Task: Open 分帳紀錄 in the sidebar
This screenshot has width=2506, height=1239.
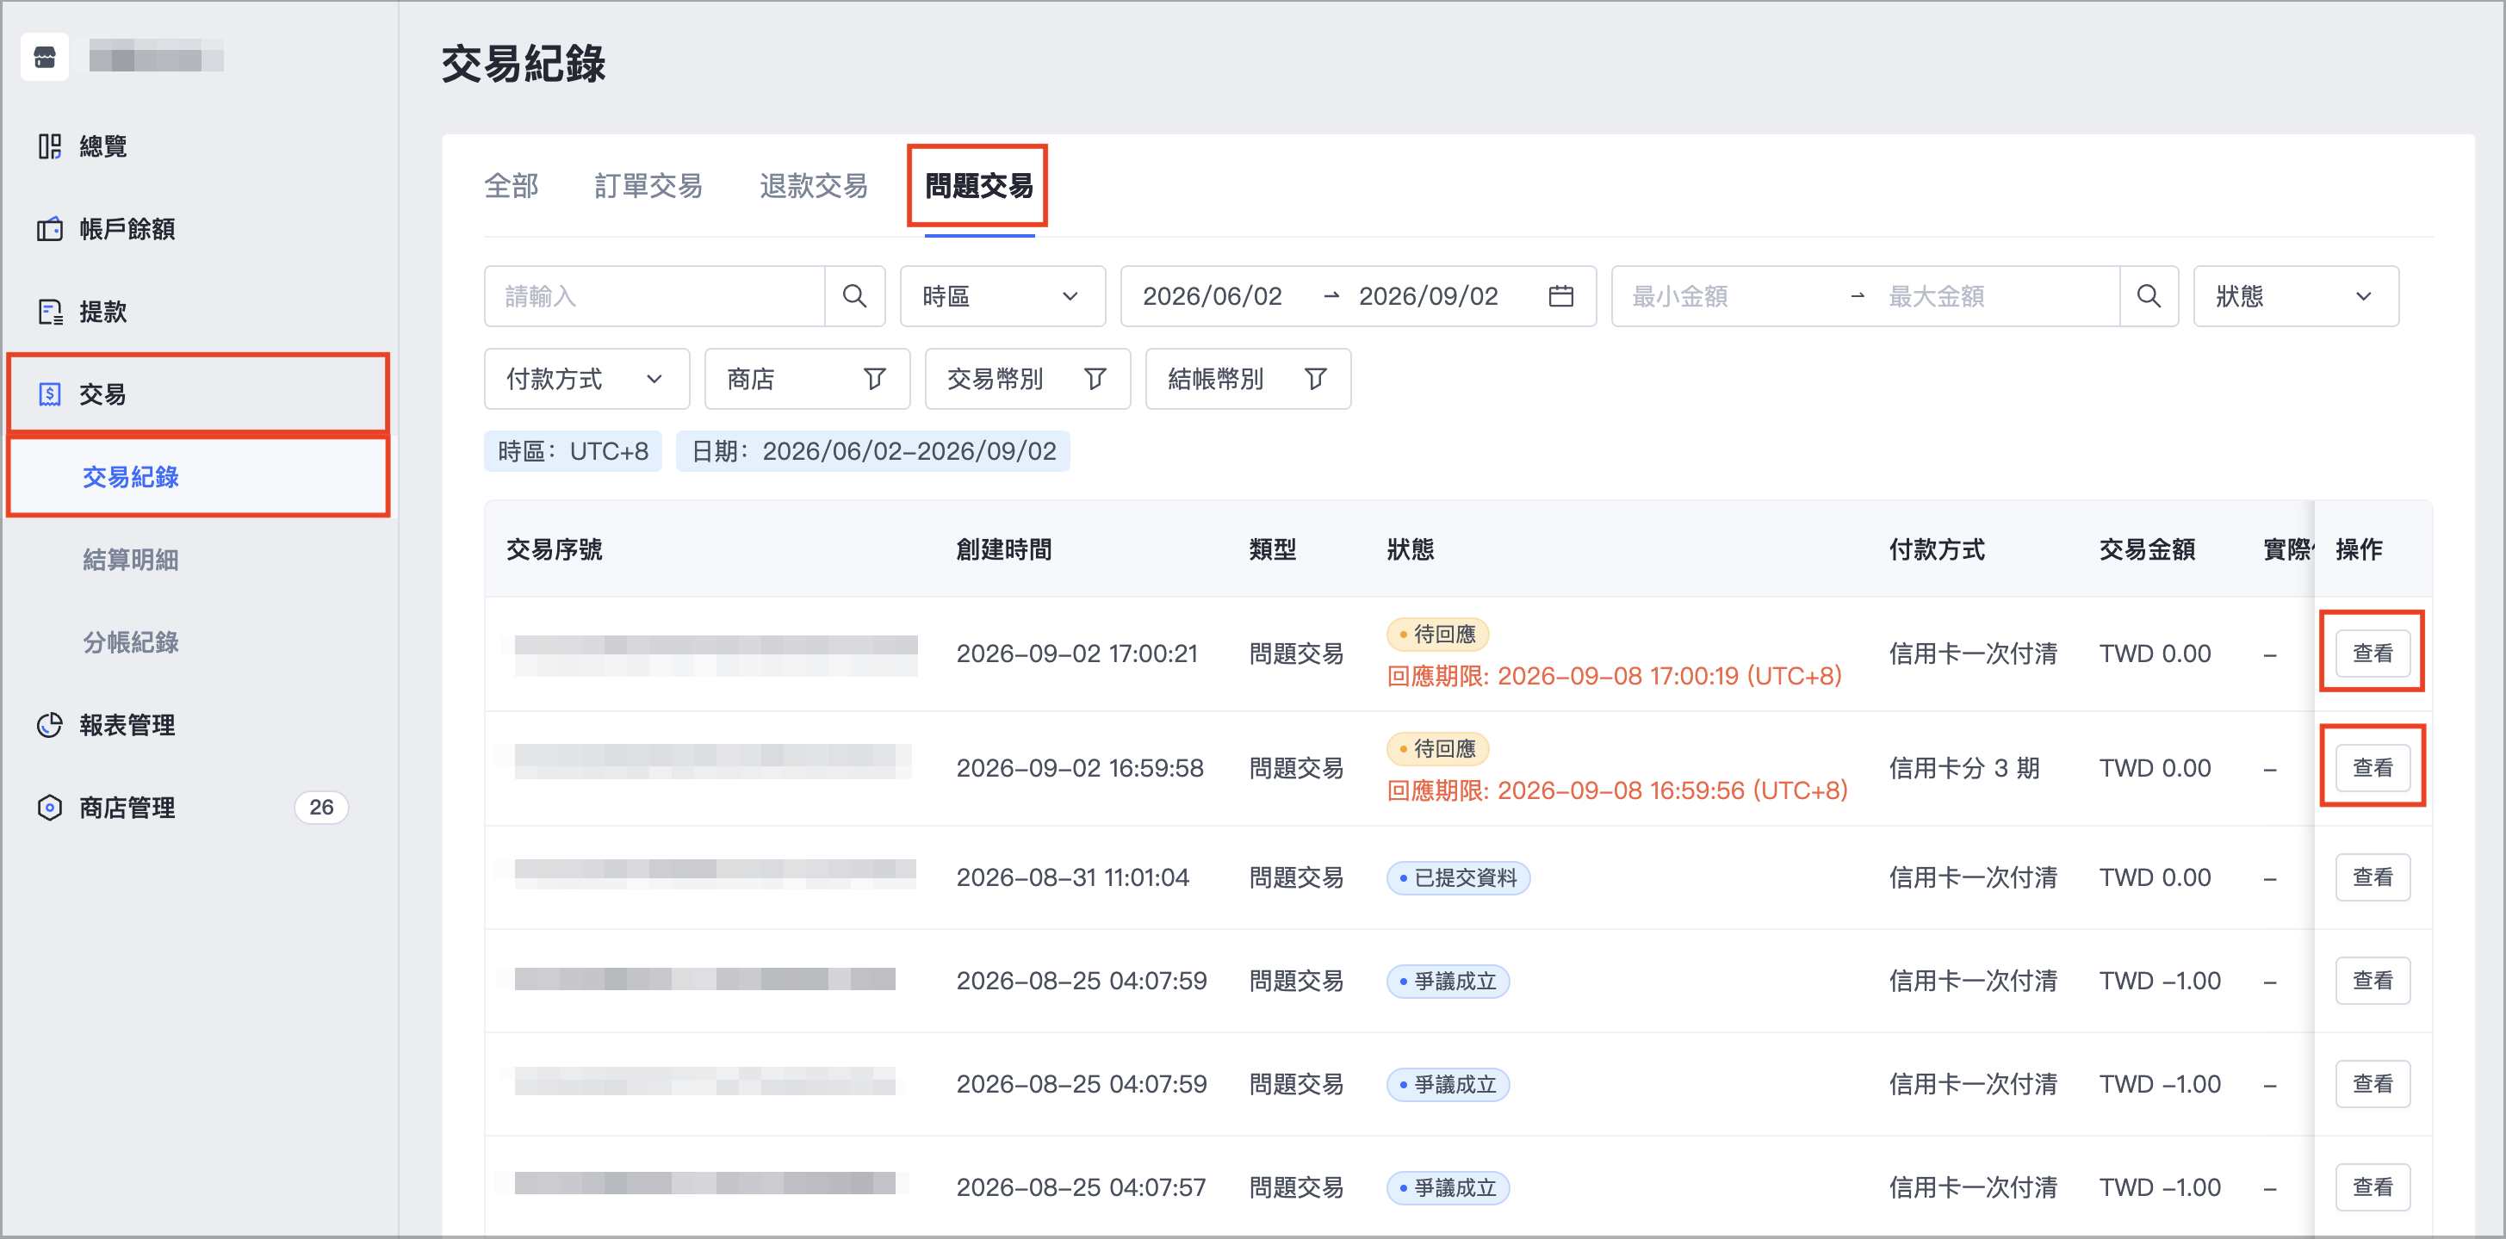Action: [x=130, y=641]
